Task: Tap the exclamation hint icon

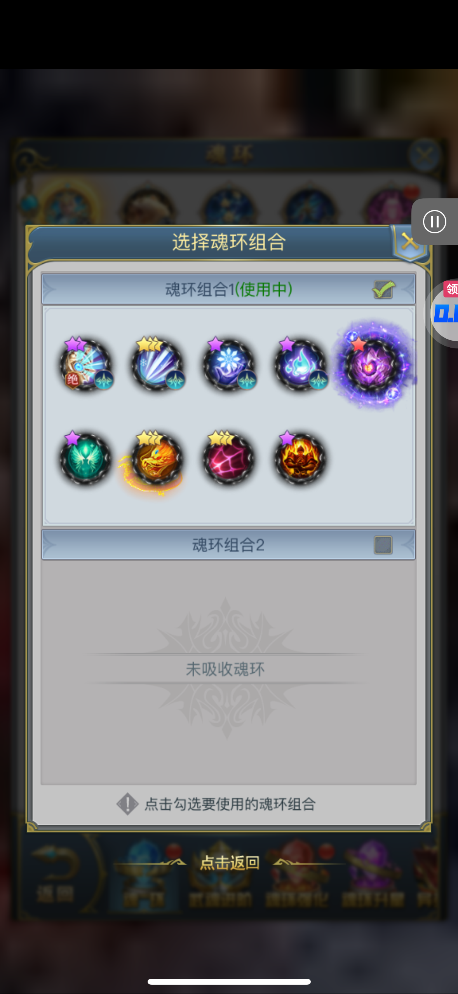Action: click(x=127, y=804)
